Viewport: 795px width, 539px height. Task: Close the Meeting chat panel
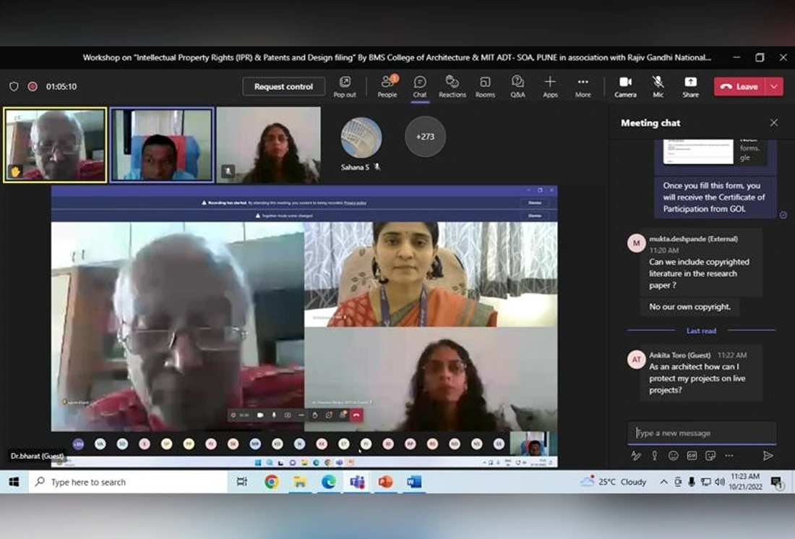tap(774, 123)
